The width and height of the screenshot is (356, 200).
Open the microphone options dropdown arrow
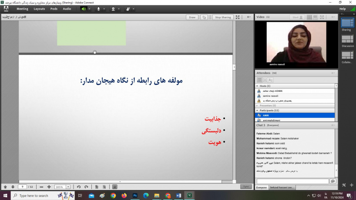click(x=104, y=9)
